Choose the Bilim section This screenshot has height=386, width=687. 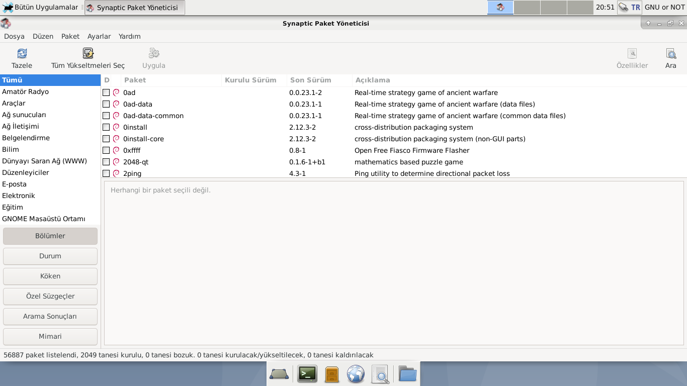50,149
